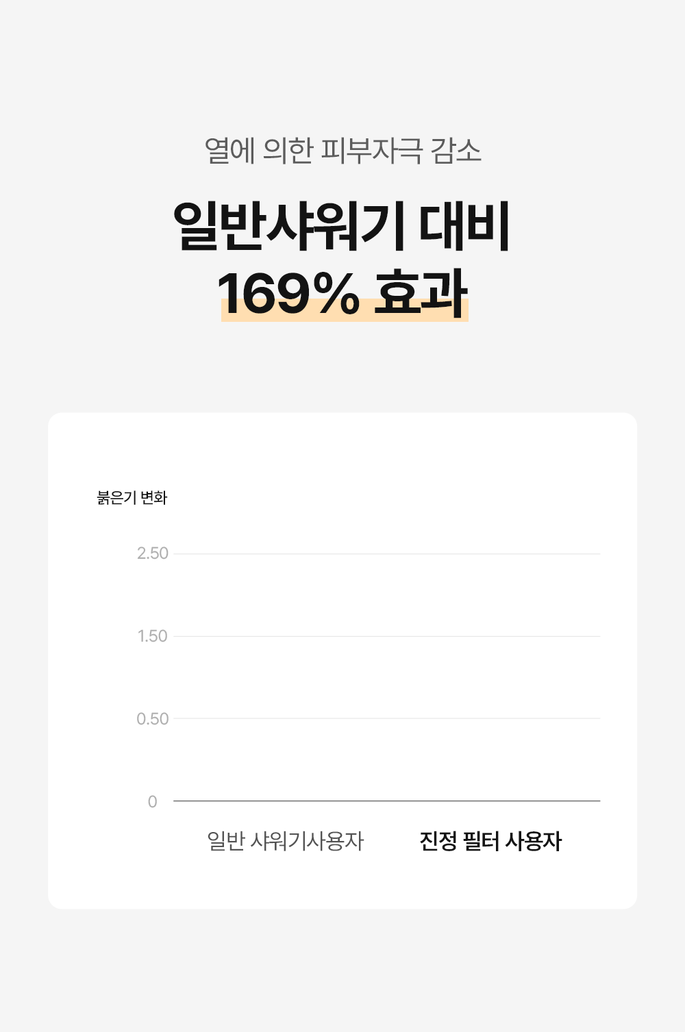
Task: Click the "1.50" y-axis tick label
Action: pos(152,636)
